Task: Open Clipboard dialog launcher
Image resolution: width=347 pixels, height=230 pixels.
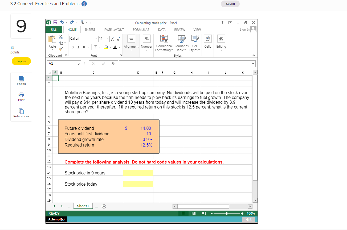Action: click(x=67, y=56)
